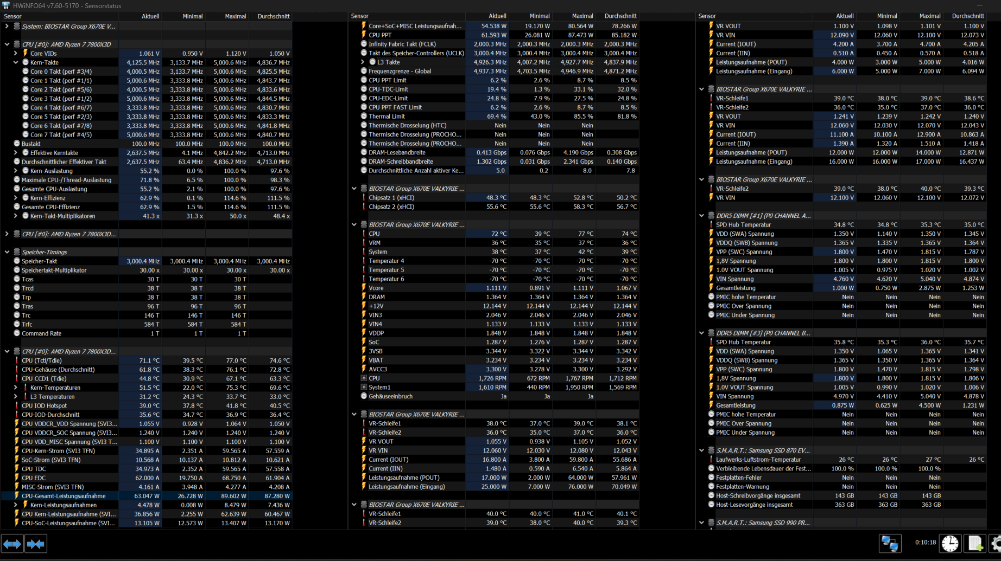Select the VBAT voltage row
Viewport: 1001px width, 561px height.
pyautogui.click(x=493, y=360)
